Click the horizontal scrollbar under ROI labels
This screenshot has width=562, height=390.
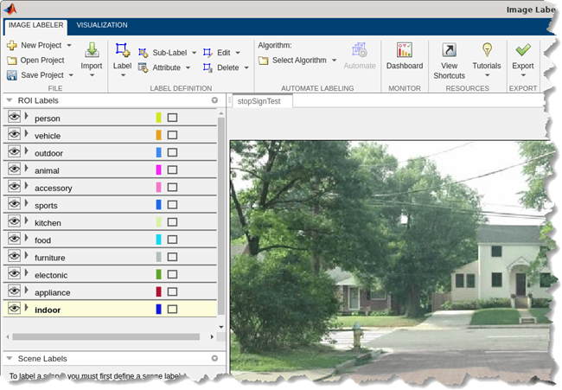106,336
